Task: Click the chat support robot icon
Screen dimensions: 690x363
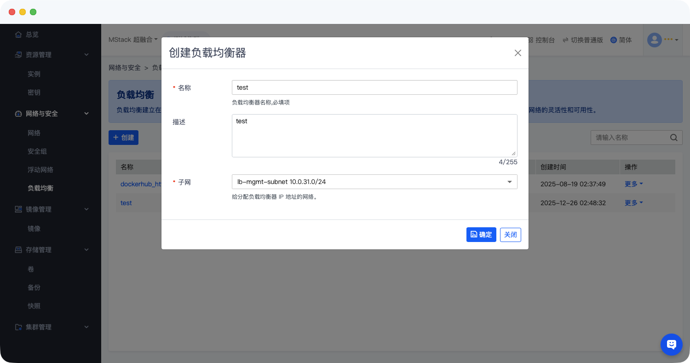Action: (x=671, y=344)
